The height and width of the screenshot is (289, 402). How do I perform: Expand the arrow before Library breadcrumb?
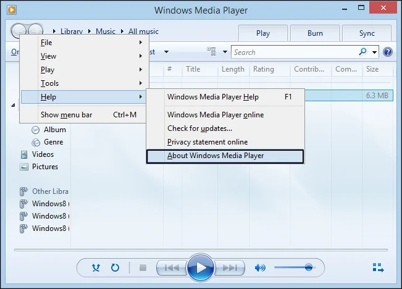pos(54,31)
